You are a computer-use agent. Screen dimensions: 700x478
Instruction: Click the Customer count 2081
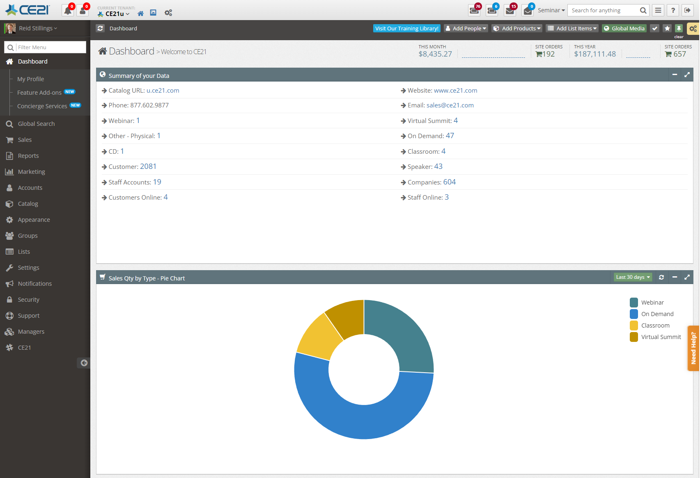148,166
